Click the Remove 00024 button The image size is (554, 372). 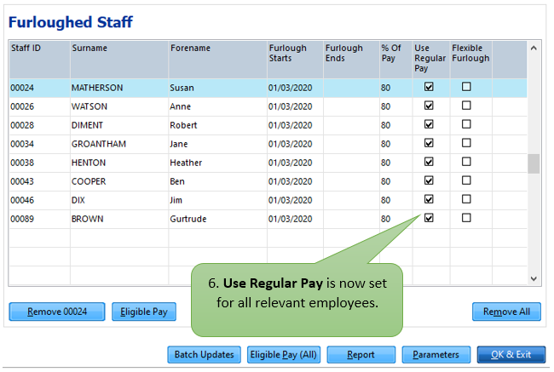[x=57, y=312]
